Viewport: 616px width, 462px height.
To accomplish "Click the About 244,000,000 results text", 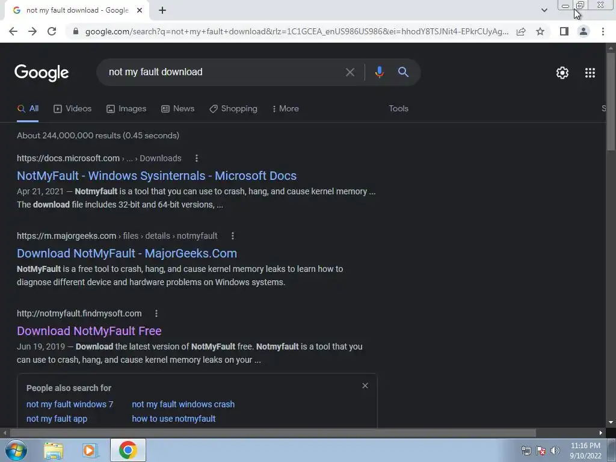I will pos(98,135).
